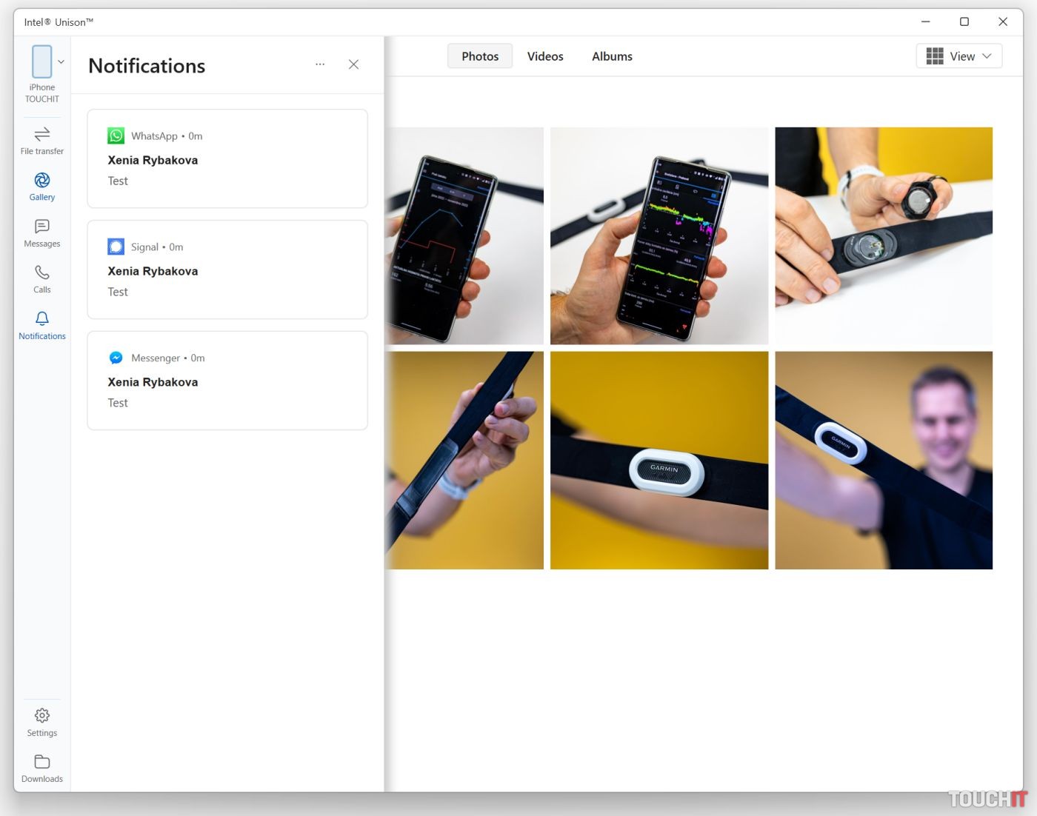The image size is (1037, 816).
Task: Open the Signal notification from Xenia Rybakova
Action: click(x=227, y=270)
